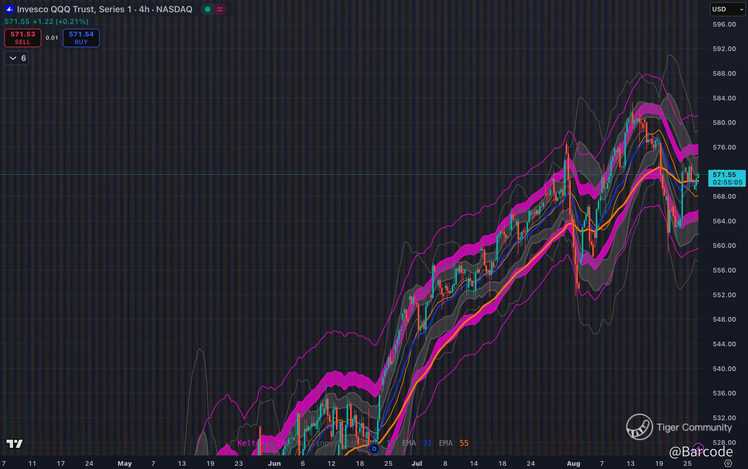This screenshot has width=748, height=469.
Task: Click the Invesco QQQ symbol logo icon
Action: coord(10,9)
